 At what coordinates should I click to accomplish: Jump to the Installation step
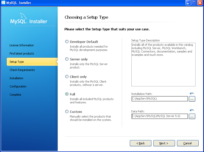(16, 78)
